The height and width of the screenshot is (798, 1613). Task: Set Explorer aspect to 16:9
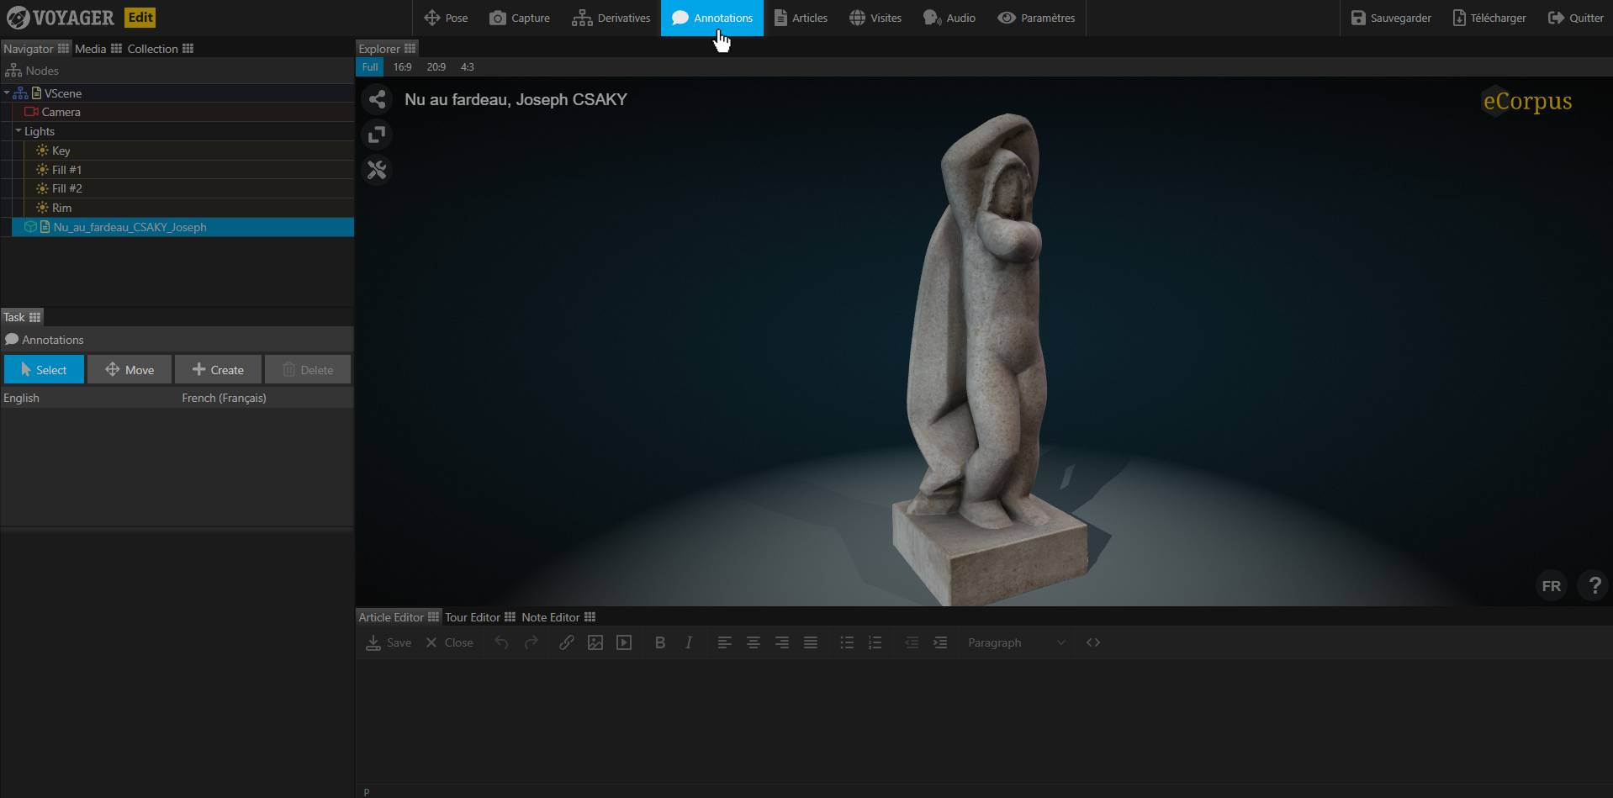coord(402,66)
